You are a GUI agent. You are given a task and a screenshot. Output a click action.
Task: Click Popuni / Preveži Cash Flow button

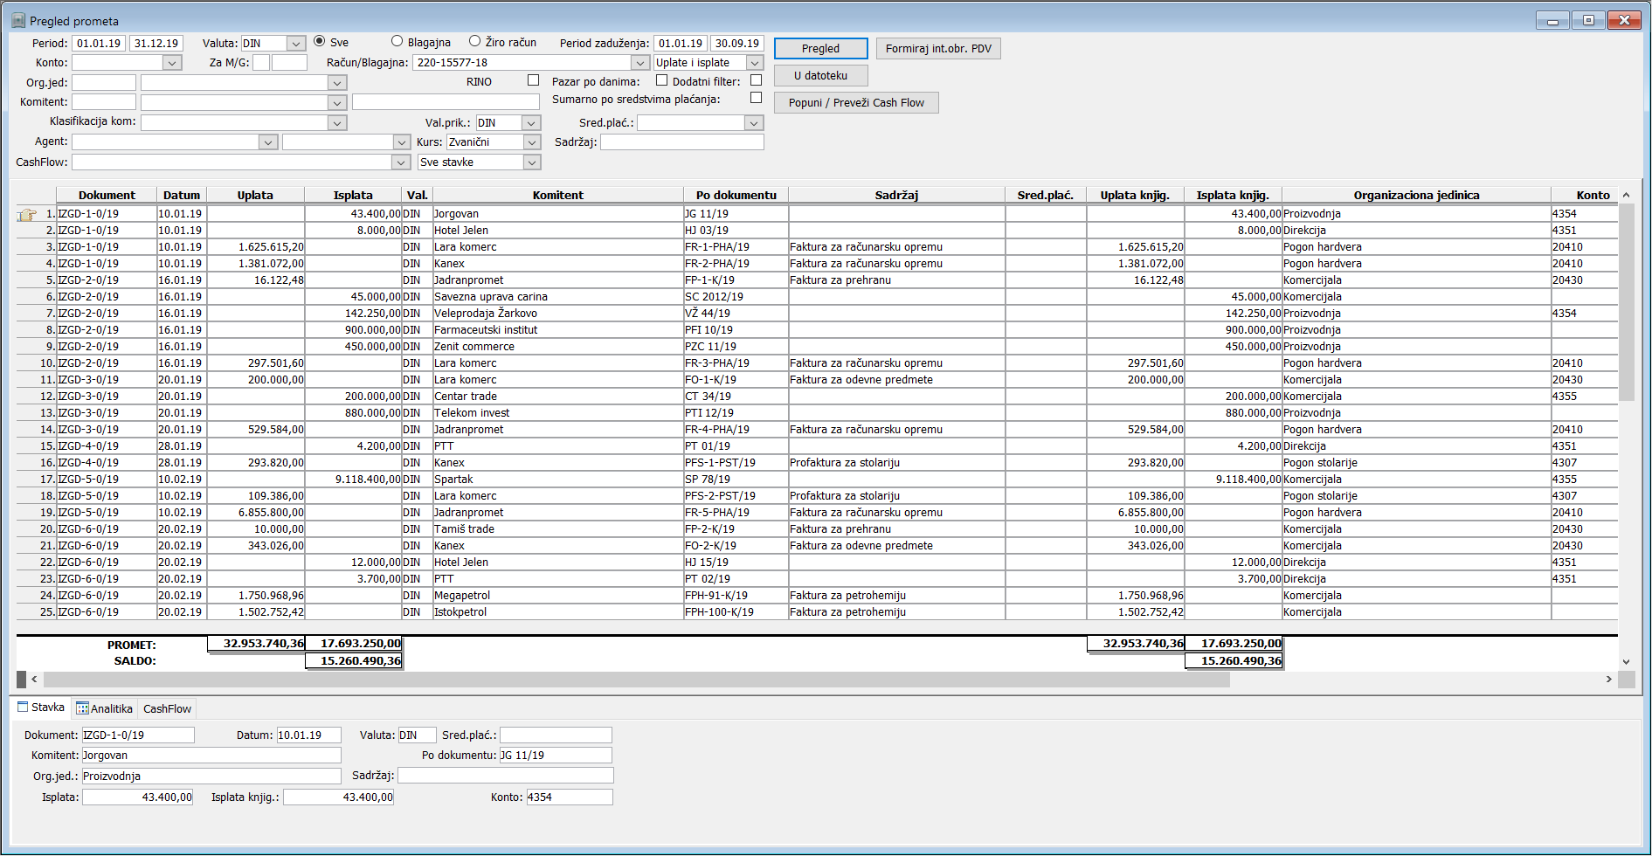pos(856,103)
